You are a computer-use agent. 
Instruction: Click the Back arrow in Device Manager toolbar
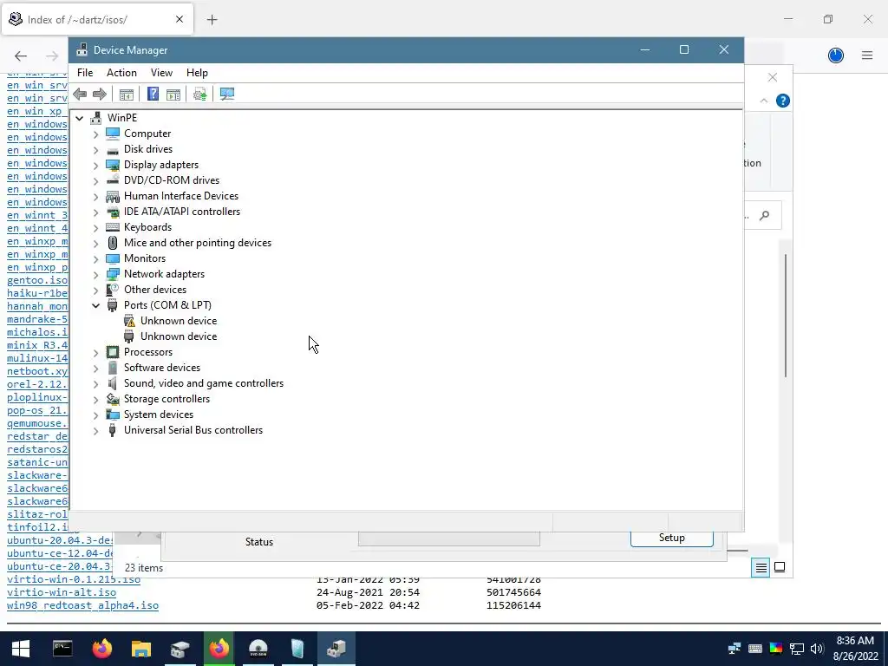click(x=80, y=94)
